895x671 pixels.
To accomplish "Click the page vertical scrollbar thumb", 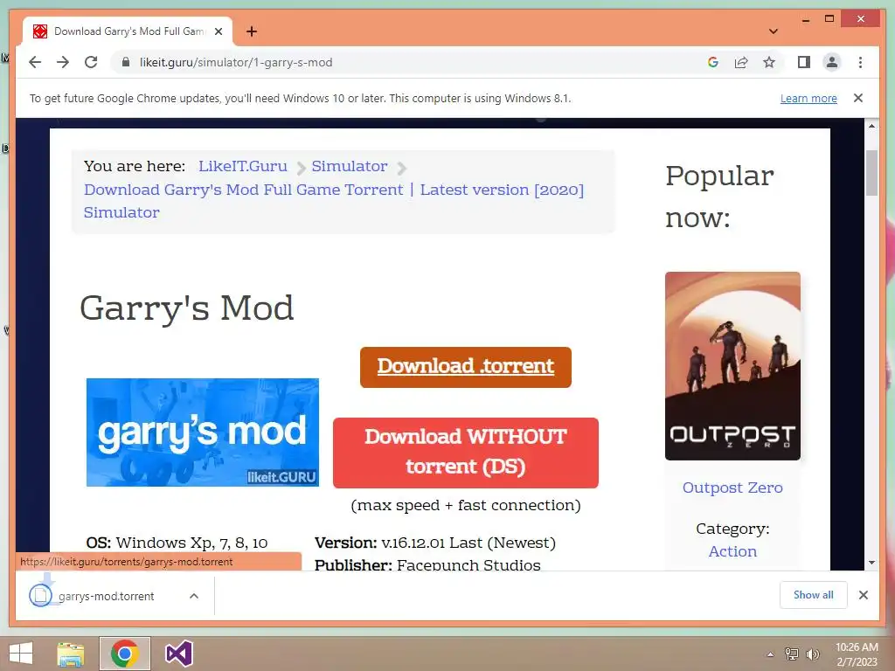I will pyautogui.click(x=871, y=172).
